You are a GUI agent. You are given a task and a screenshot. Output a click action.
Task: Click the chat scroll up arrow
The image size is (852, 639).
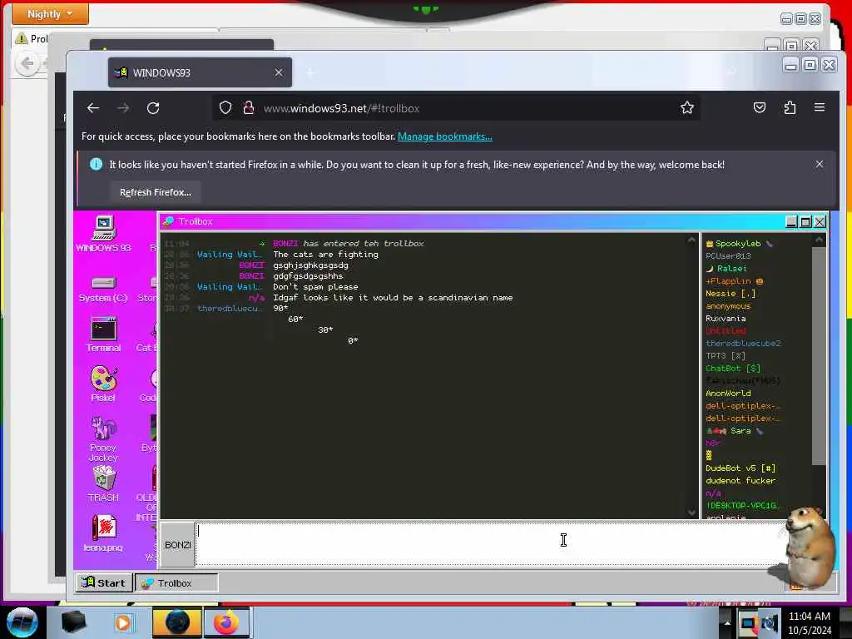(691, 239)
